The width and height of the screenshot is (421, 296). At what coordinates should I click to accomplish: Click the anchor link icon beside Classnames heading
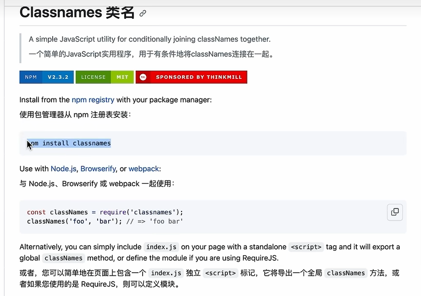[x=143, y=13]
